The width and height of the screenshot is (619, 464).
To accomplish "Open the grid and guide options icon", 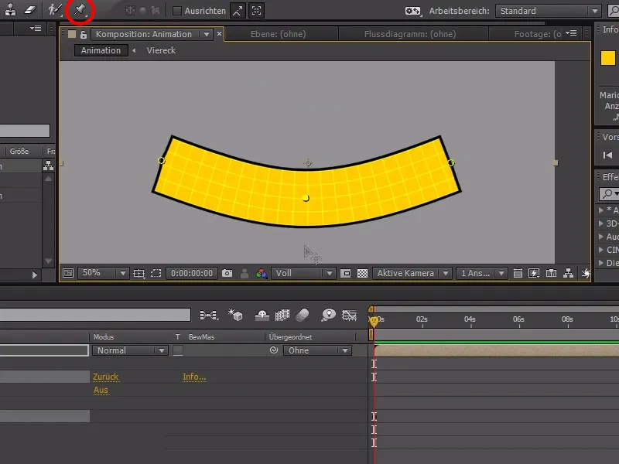I will pos(139,274).
